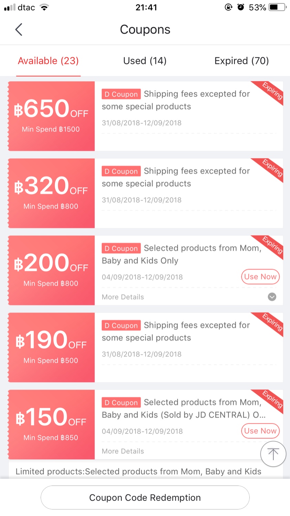Image resolution: width=290 pixels, height=516 pixels.
Task: Tap the scroll-to-top arrow button
Action: (273, 454)
